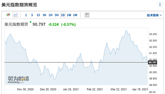
Task: Click the green down arrow indicator
Action: coord(30,22)
